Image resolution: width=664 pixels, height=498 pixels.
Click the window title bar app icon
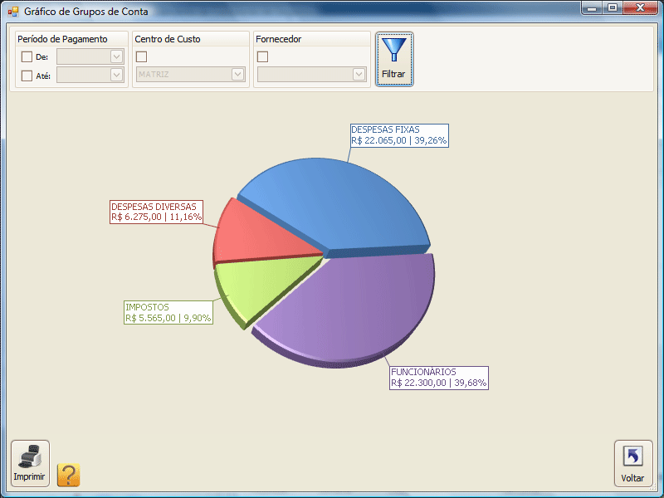coord(13,12)
